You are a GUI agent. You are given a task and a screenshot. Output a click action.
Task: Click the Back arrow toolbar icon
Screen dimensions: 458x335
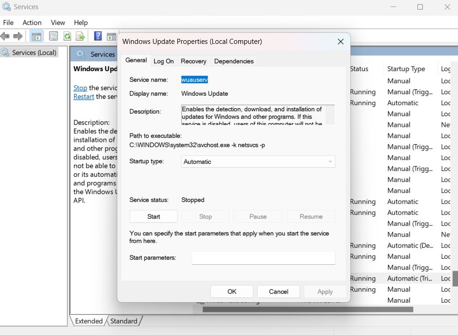(5, 36)
